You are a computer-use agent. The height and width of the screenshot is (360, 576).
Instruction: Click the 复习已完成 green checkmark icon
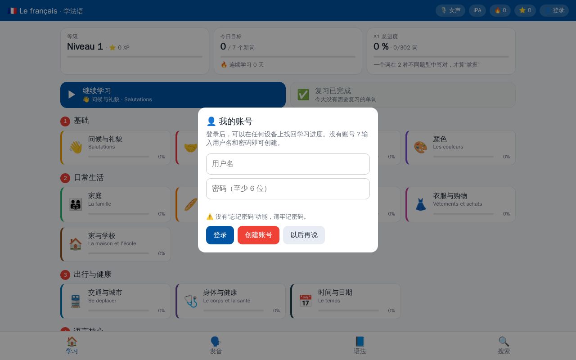tap(303, 94)
